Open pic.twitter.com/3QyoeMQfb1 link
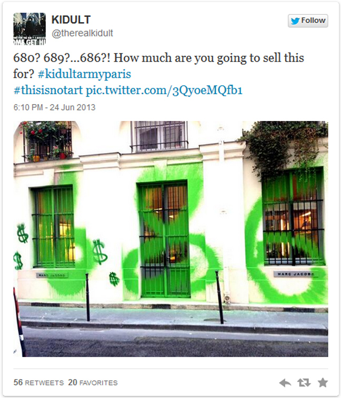The width and height of the screenshot is (341, 398). [164, 90]
